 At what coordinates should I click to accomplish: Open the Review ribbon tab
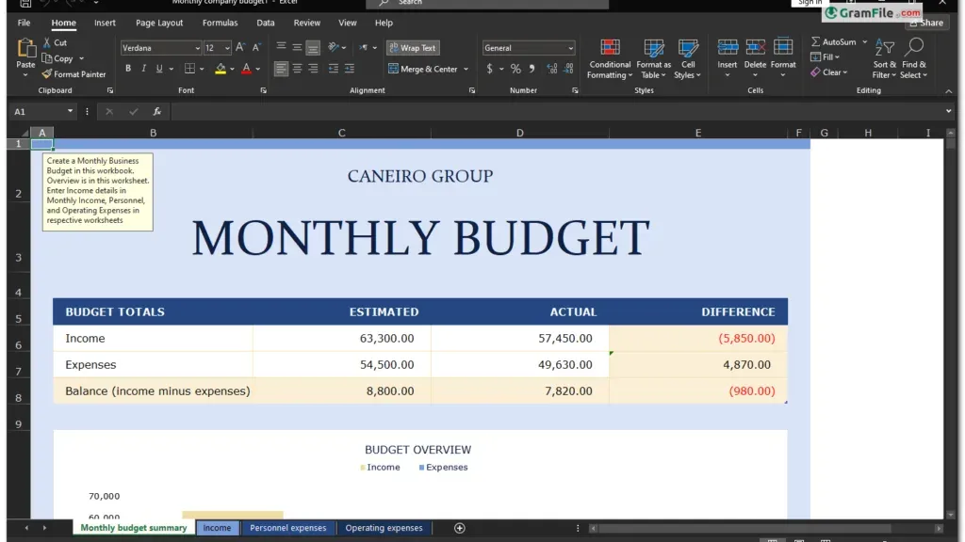[306, 23]
